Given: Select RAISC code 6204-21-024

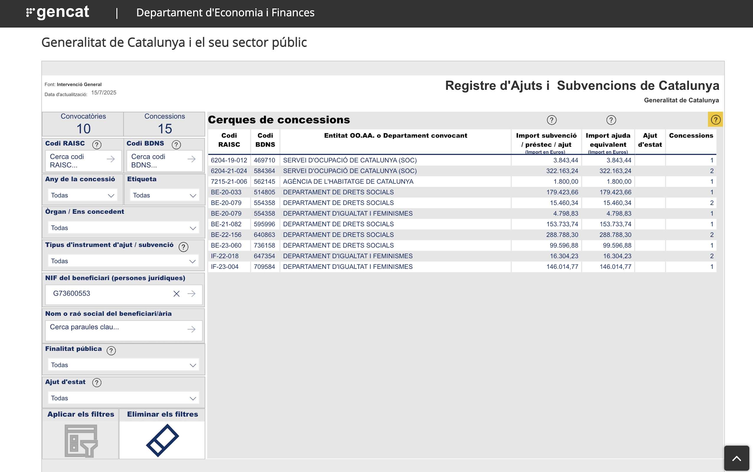Looking at the screenshot, I should coord(229,171).
